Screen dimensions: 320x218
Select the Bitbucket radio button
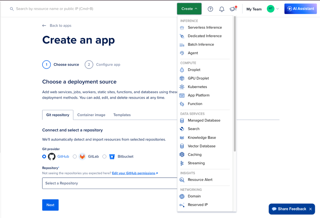click(x=104, y=157)
